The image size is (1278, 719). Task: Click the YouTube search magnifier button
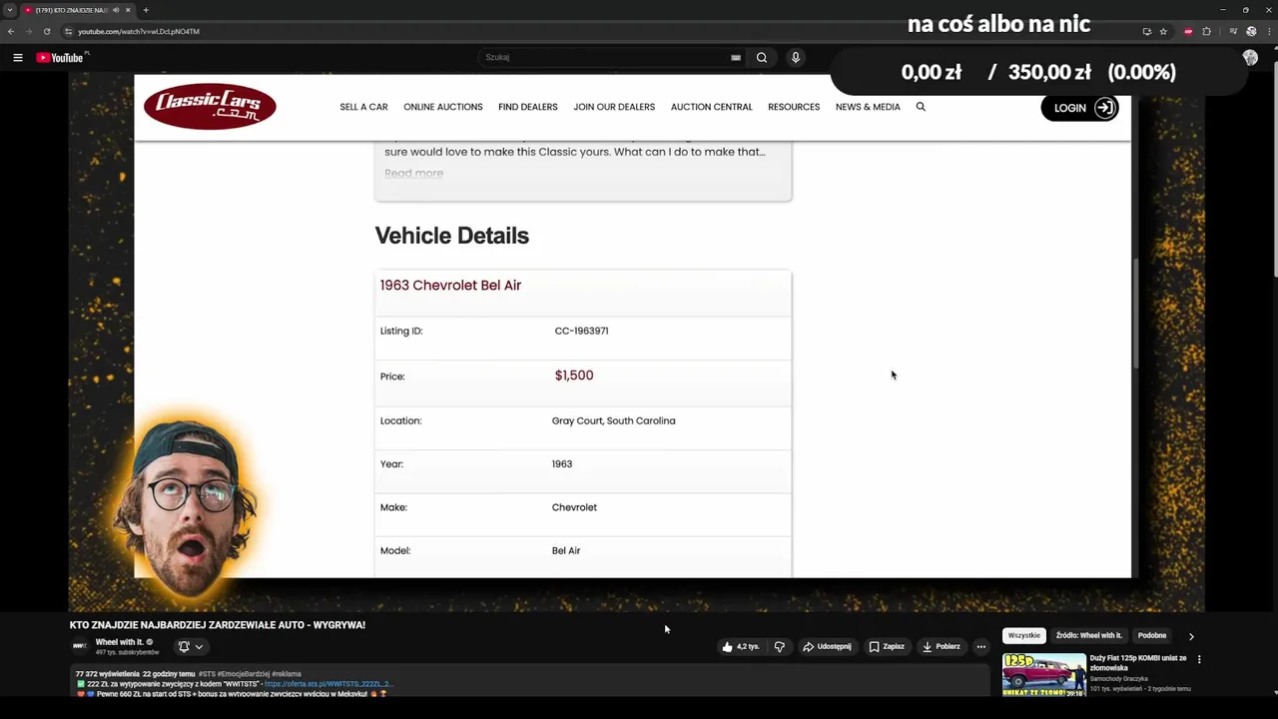coord(762,58)
